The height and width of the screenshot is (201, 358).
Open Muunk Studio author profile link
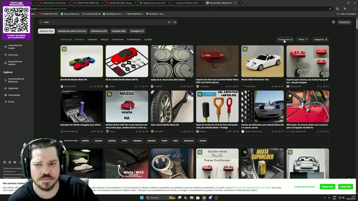pyautogui.click(x=70, y=86)
